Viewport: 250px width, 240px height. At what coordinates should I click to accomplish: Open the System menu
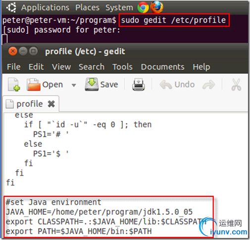119,7
